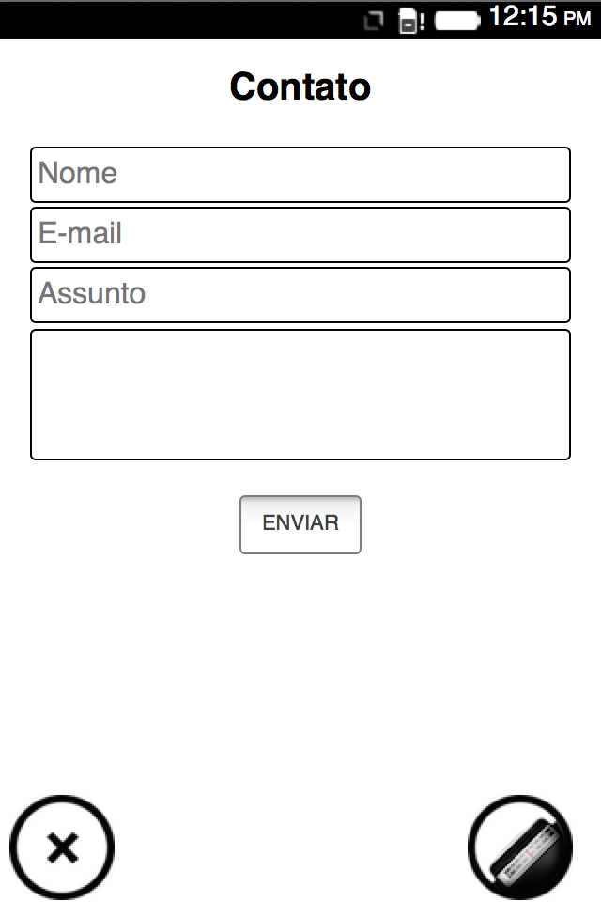
Task: Click into the E-mail field
Action: tap(300, 235)
